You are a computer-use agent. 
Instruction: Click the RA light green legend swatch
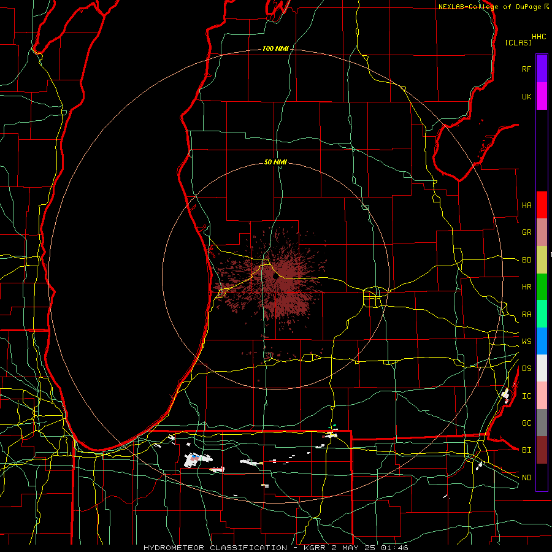point(542,314)
